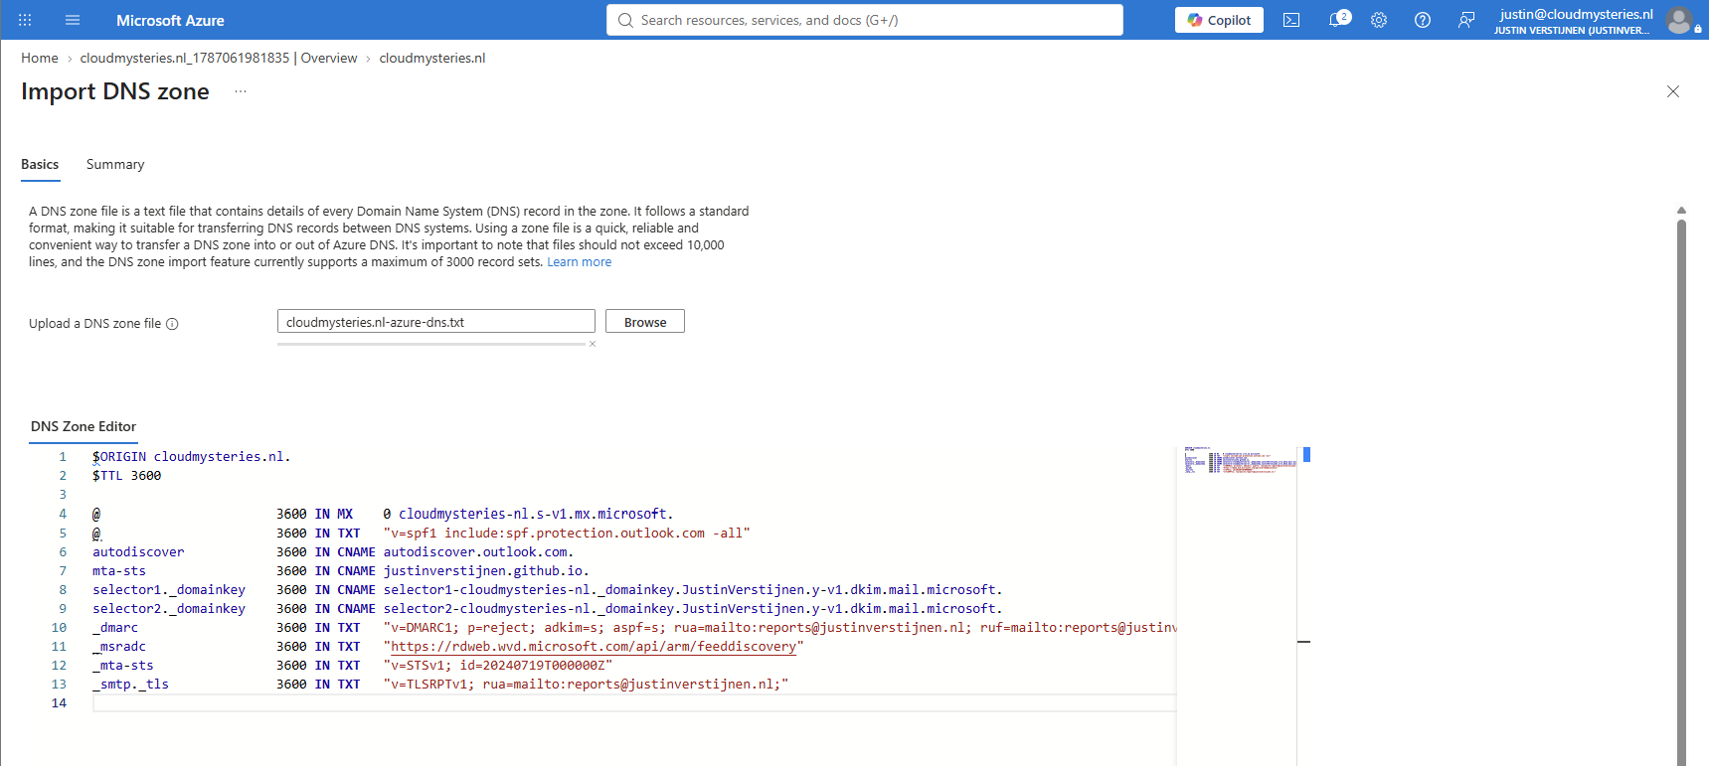
Task: Click line number 4 in the editor gutter
Action: [63, 514]
